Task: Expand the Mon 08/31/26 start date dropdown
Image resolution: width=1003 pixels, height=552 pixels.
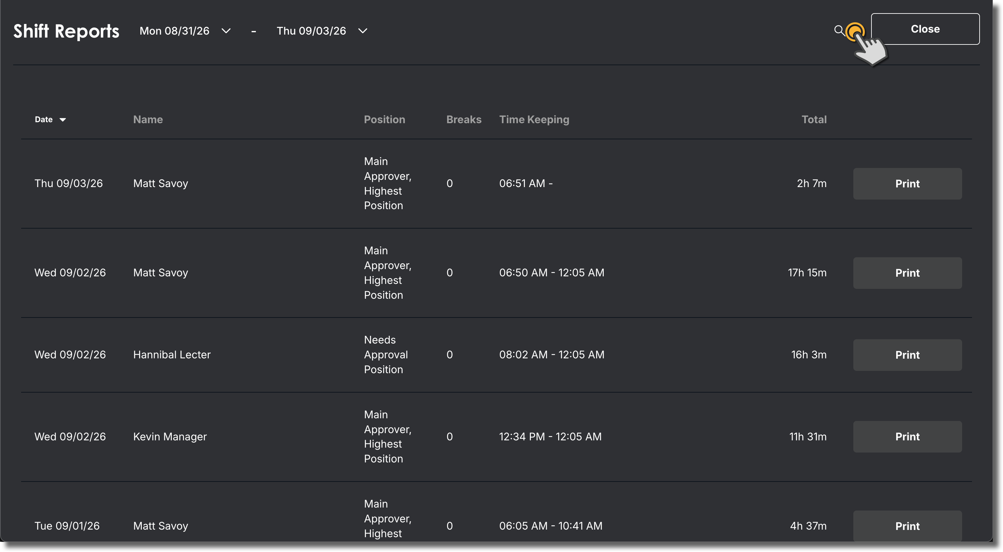Action: 185,31
